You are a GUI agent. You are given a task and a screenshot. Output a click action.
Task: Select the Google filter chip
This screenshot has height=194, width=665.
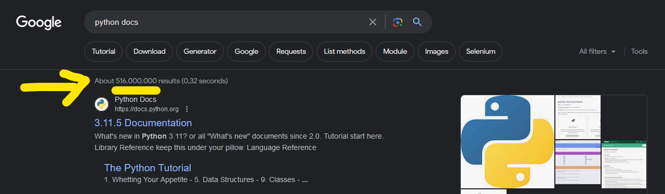coord(246,51)
